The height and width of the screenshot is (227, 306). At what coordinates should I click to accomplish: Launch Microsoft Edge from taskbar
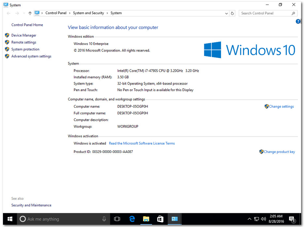[132, 219]
